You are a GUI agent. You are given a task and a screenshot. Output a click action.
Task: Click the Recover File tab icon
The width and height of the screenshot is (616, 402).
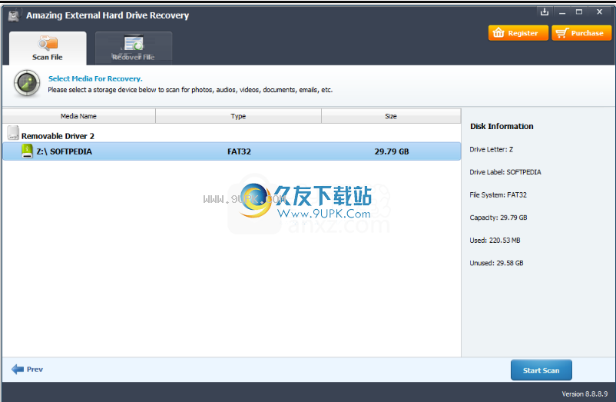point(134,43)
